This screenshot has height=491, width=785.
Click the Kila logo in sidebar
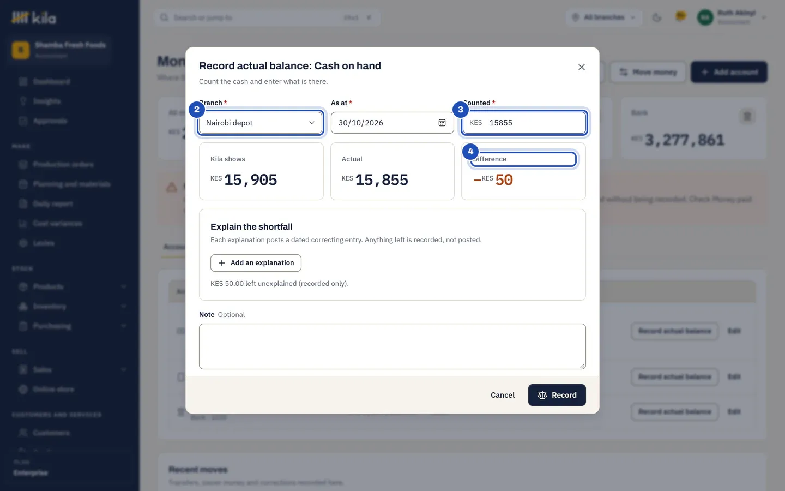click(x=34, y=17)
